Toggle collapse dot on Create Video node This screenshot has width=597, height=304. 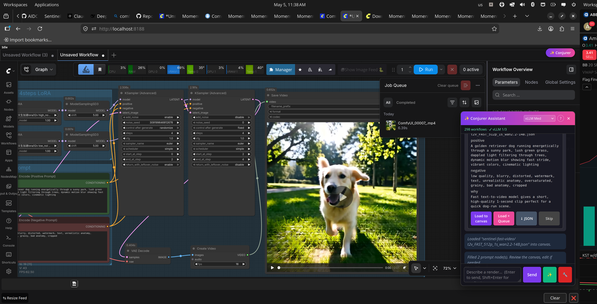(x=194, y=249)
